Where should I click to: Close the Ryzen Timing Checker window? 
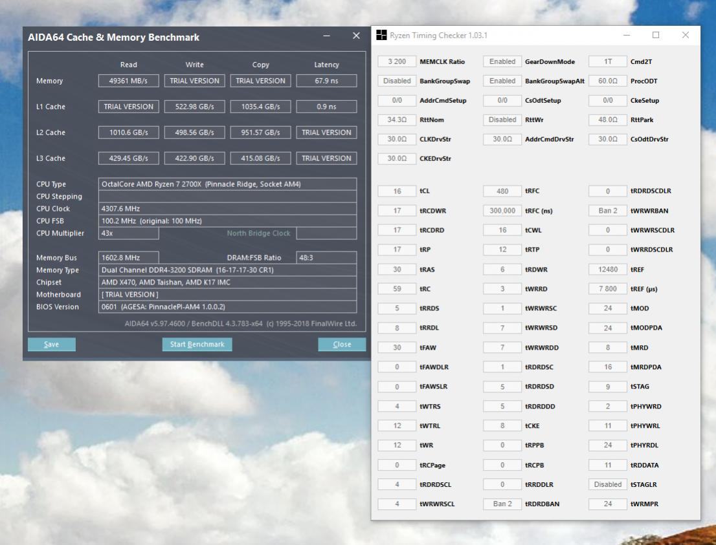click(686, 35)
